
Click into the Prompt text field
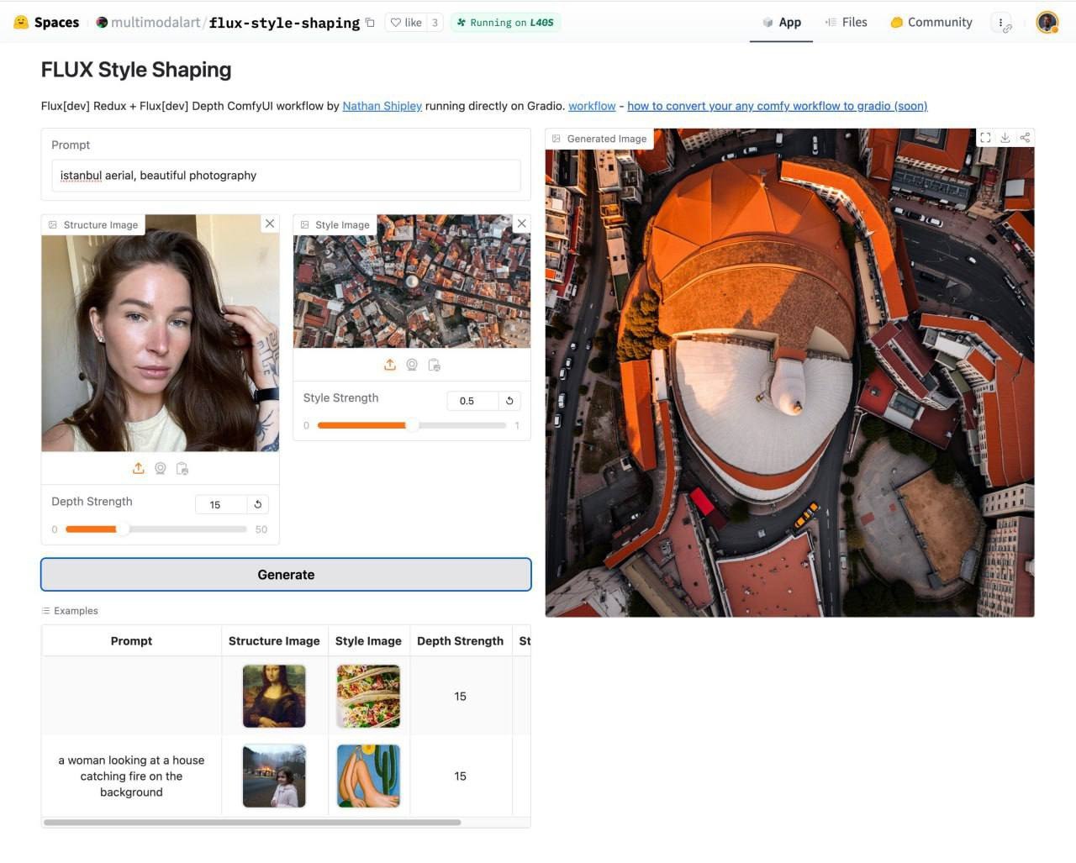coord(286,176)
